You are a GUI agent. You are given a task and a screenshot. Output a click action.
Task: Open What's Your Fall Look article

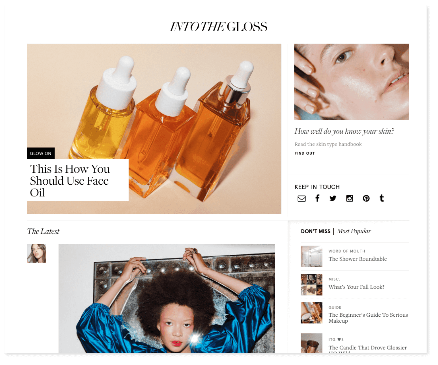click(x=356, y=287)
